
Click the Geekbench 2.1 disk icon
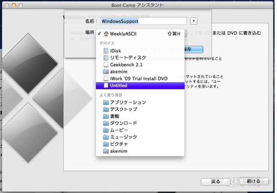(x=106, y=65)
